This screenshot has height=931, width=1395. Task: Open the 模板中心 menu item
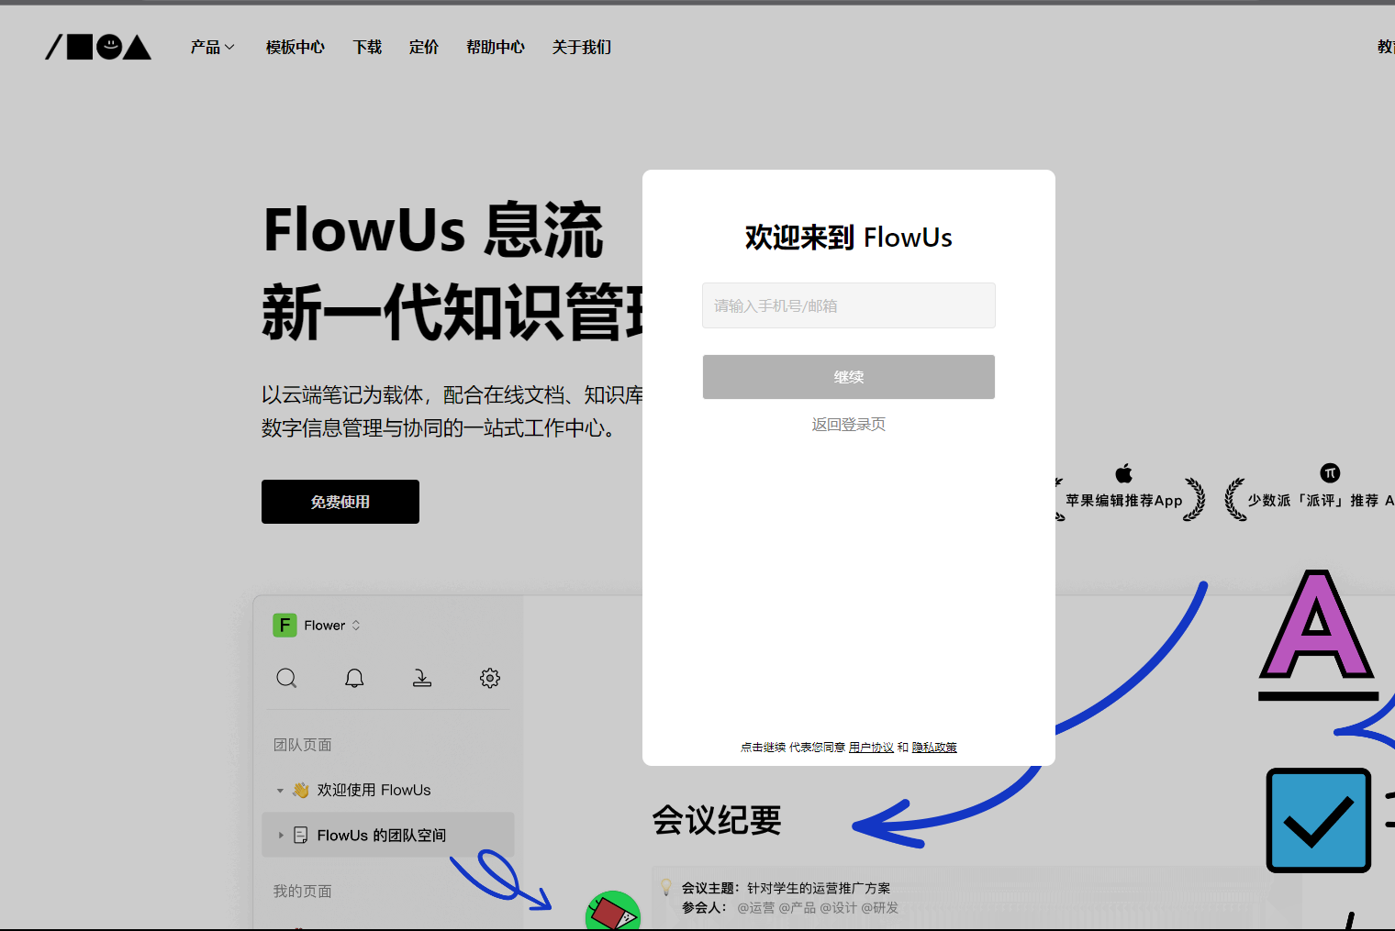(295, 47)
